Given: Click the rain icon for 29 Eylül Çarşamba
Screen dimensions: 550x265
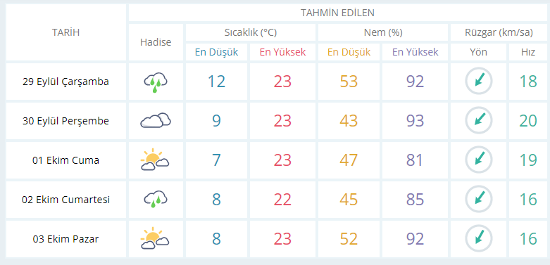Looking at the screenshot, I should (x=156, y=82).
